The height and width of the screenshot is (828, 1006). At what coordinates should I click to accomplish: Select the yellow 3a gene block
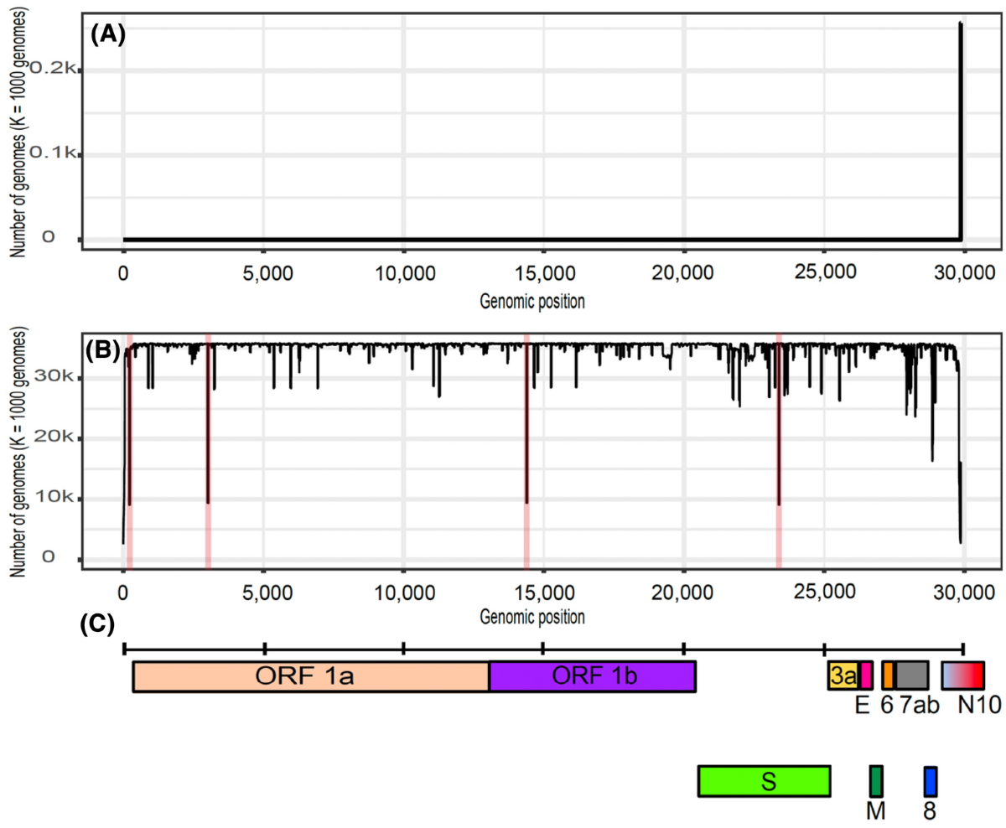click(x=843, y=675)
